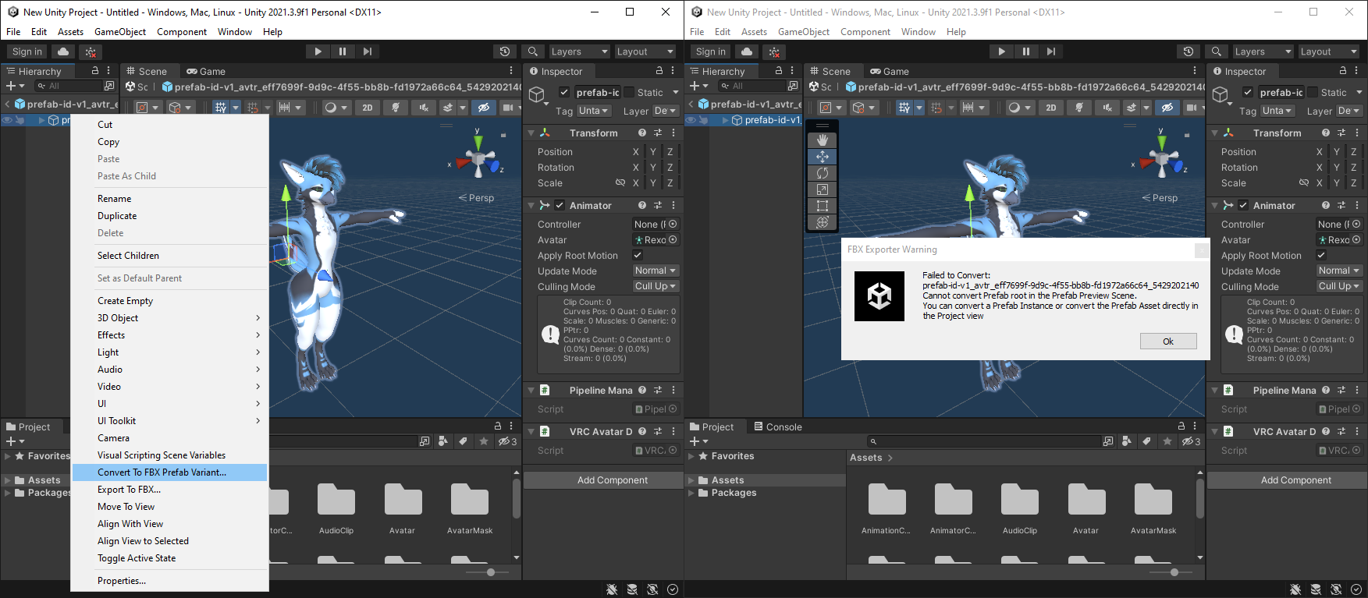Go back from prefab in right Hierarchy
1368x598 pixels.
(x=691, y=104)
